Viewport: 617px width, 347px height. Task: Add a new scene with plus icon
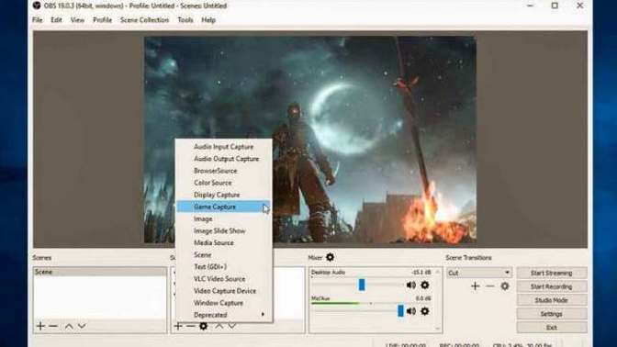[40, 326]
